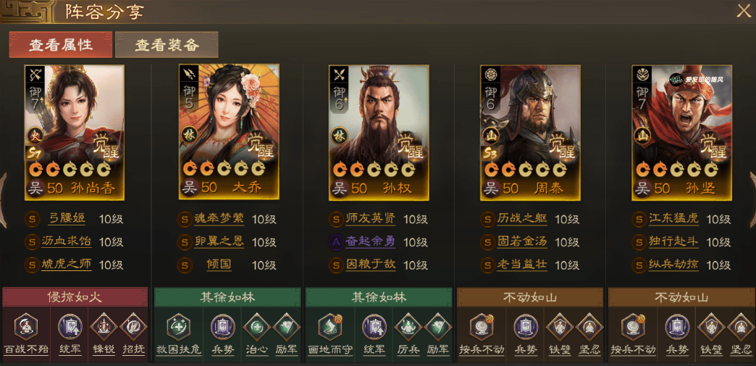Expand the 侵掠如火 formation header
The image size is (756, 366).
[75, 297]
